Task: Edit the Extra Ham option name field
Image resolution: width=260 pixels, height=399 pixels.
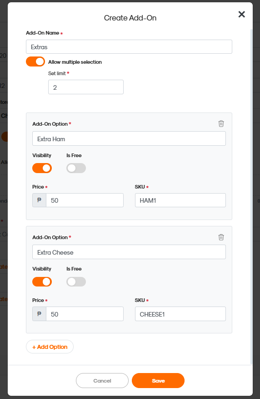Action: tap(129, 138)
